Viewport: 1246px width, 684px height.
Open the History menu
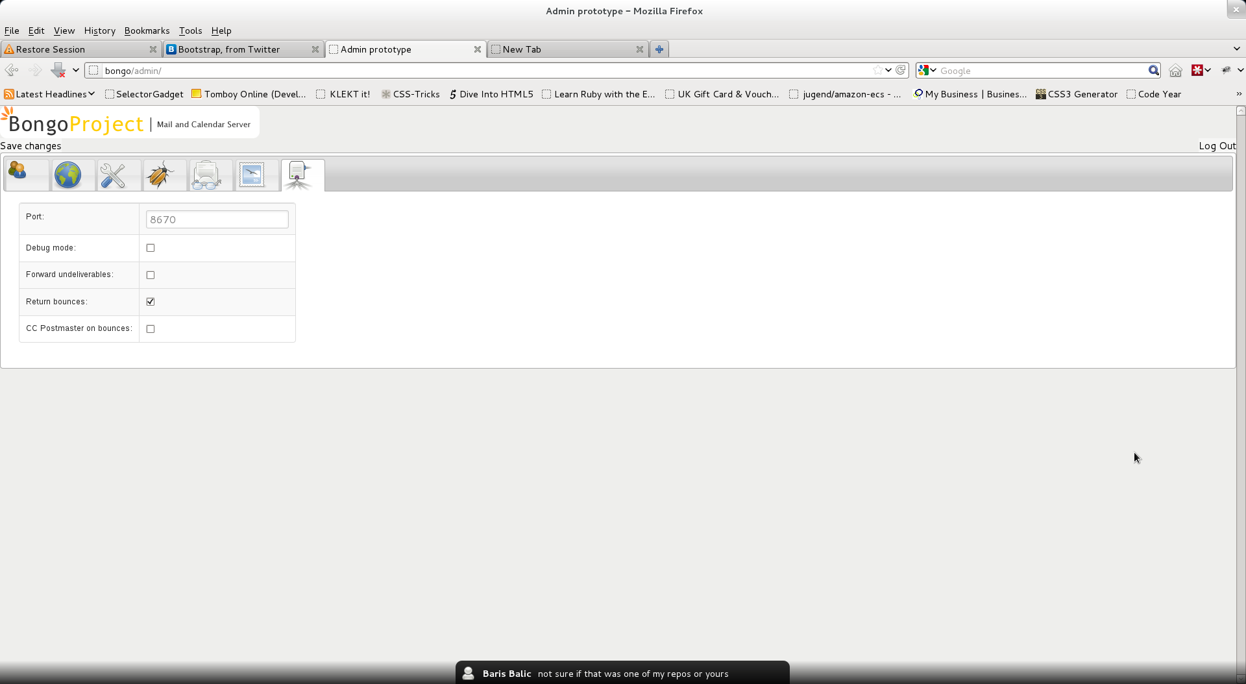[100, 31]
